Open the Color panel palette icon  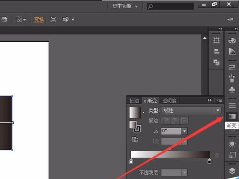tap(232, 41)
